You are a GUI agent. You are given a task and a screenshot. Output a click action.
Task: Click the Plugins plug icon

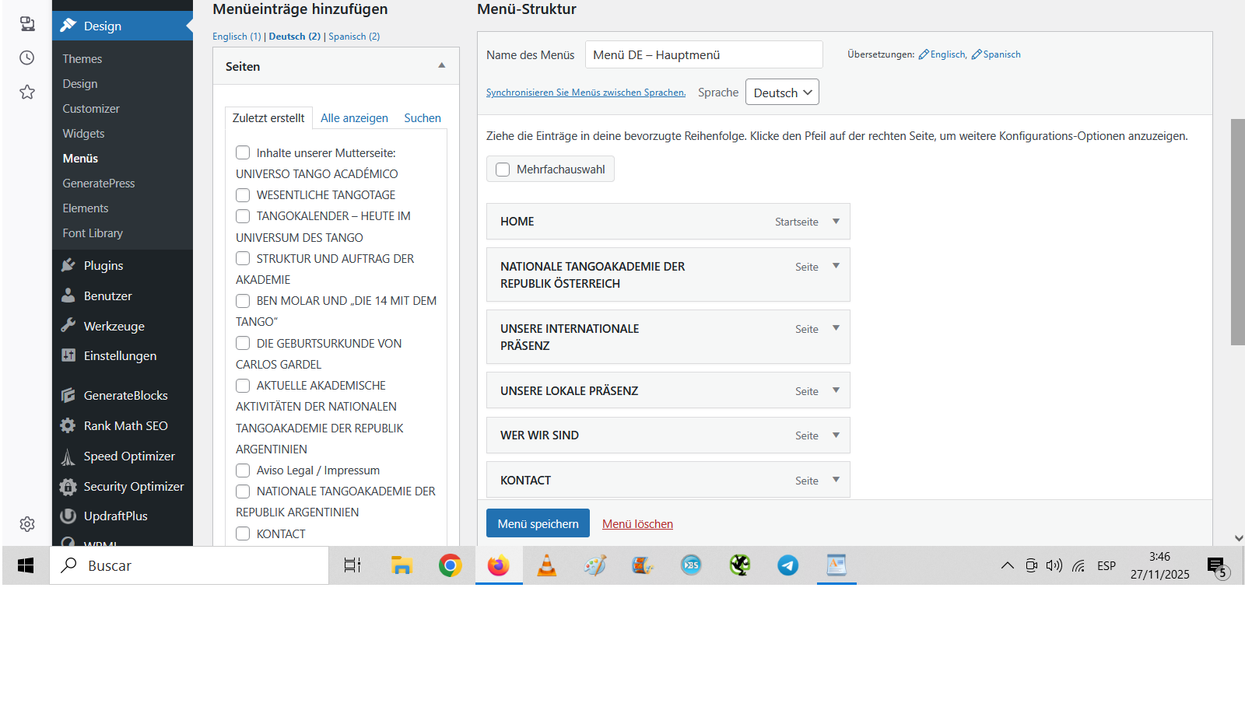pos(68,265)
